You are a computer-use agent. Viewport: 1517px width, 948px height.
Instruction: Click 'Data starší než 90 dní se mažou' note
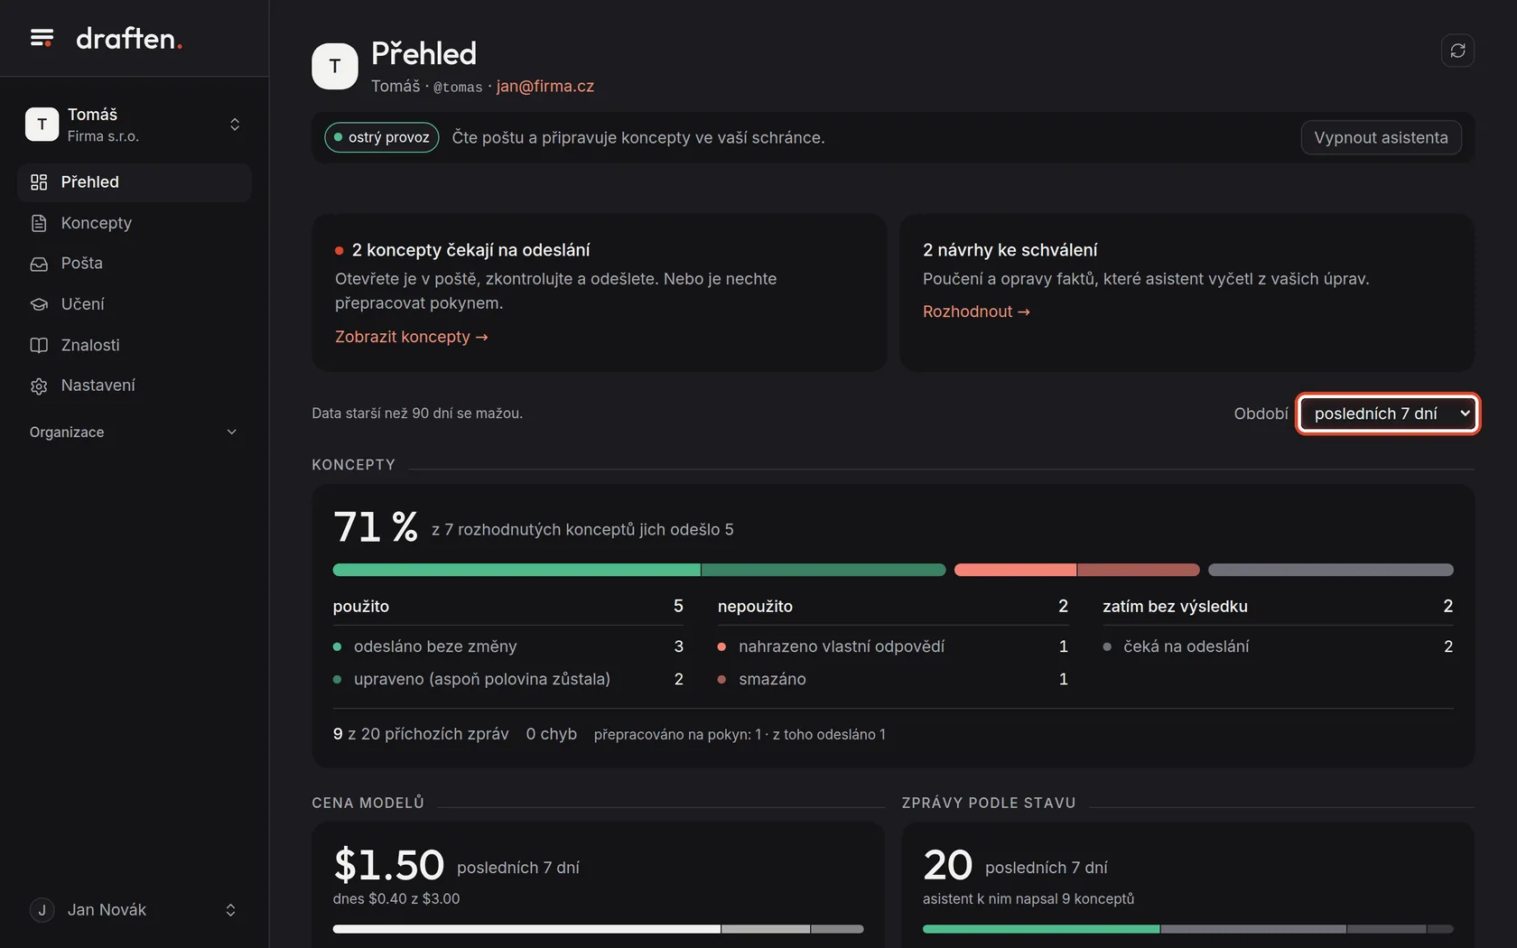(x=417, y=414)
